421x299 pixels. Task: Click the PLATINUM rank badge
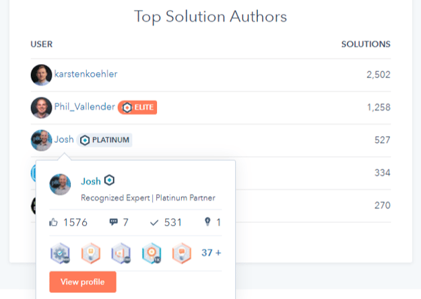(x=104, y=140)
